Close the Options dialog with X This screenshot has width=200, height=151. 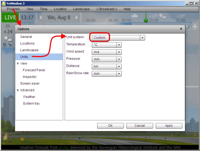[x=181, y=29]
